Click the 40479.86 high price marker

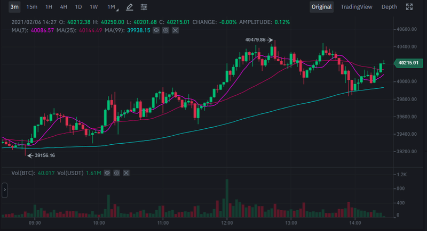[x=255, y=39]
